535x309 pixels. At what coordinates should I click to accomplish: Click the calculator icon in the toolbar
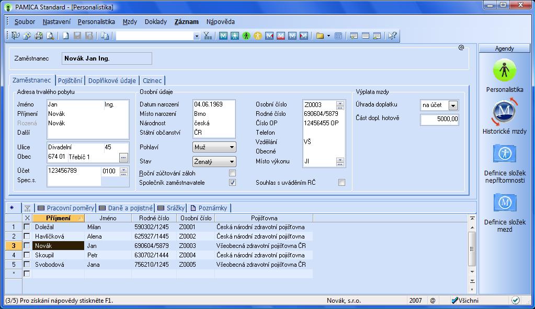point(338,36)
